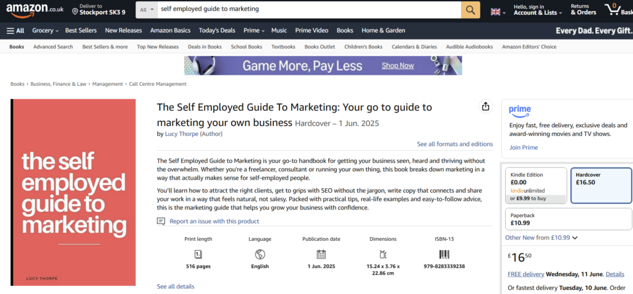The width and height of the screenshot is (633, 294).
Task: Click Deliver to Stockport location
Action: [98, 10]
